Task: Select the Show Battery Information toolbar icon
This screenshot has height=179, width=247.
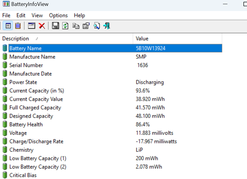Action: [8, 26]
